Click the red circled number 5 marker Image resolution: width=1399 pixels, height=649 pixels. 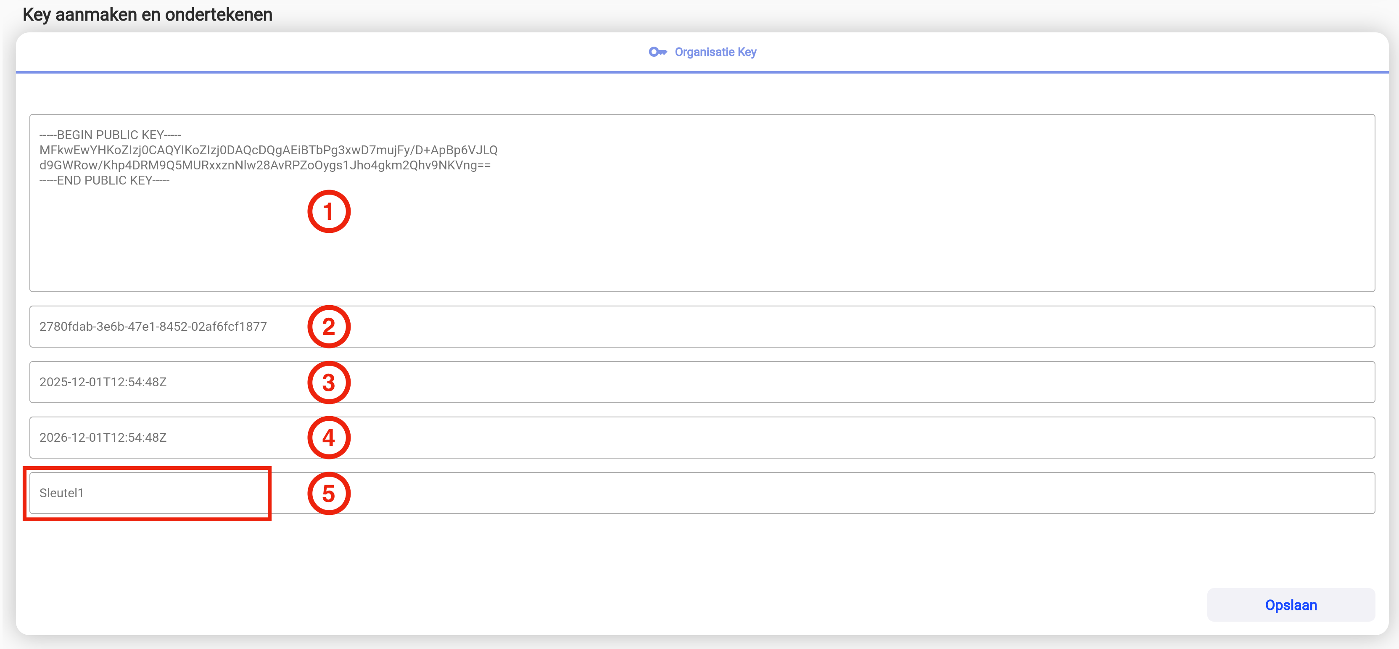coord(329,493)
